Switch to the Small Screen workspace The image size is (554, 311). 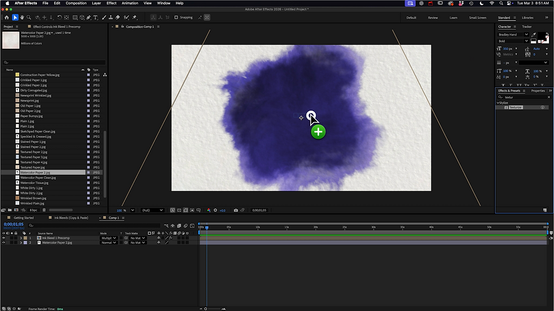pyautogui.click(x=477, y=18)
